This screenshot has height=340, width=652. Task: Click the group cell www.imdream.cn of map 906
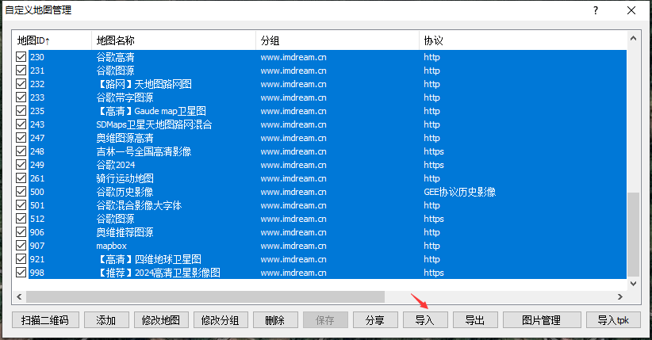click(293, 232)
